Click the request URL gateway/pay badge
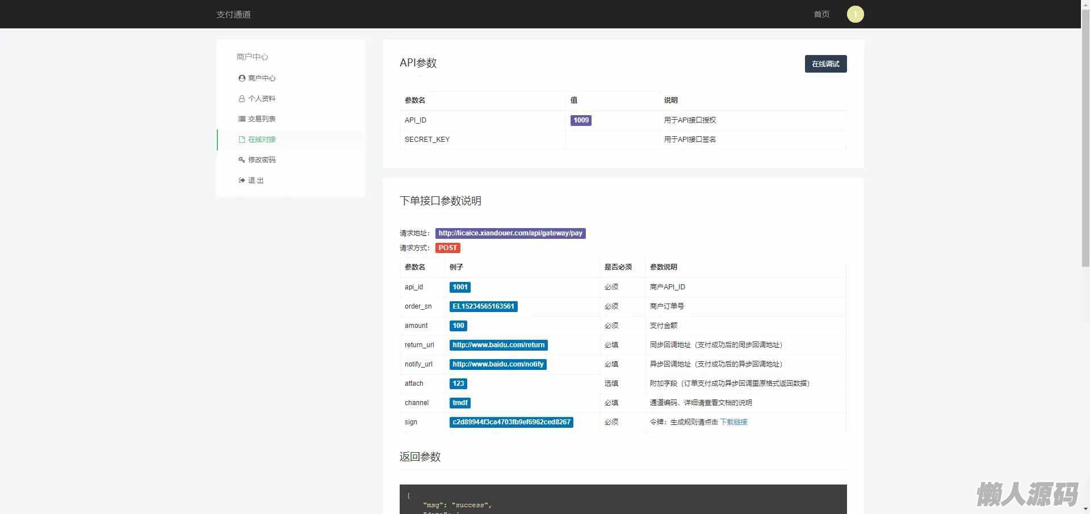This screenshot has width=1090, height=514. 510,233
